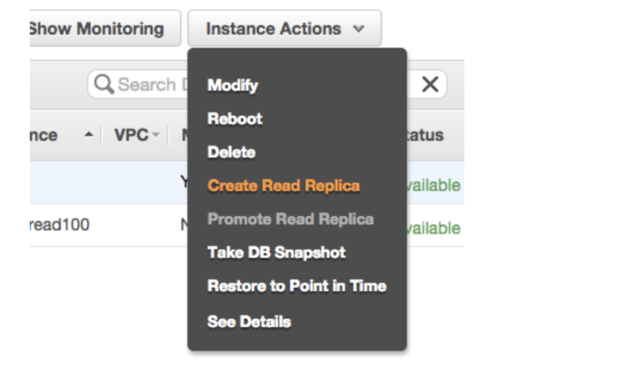This screenshot has height=382, width=641.
Task: Select Restore to Point in Time
Action: point(297,286)
